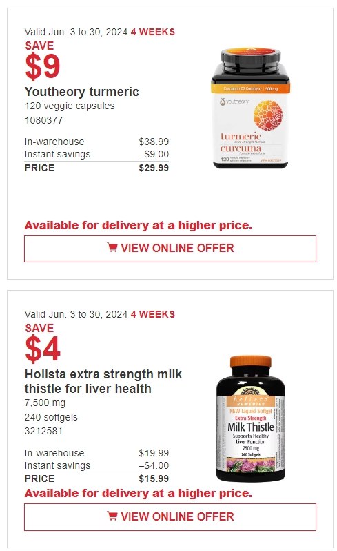Click the SAVE $9 badge

tap(43, 60)
